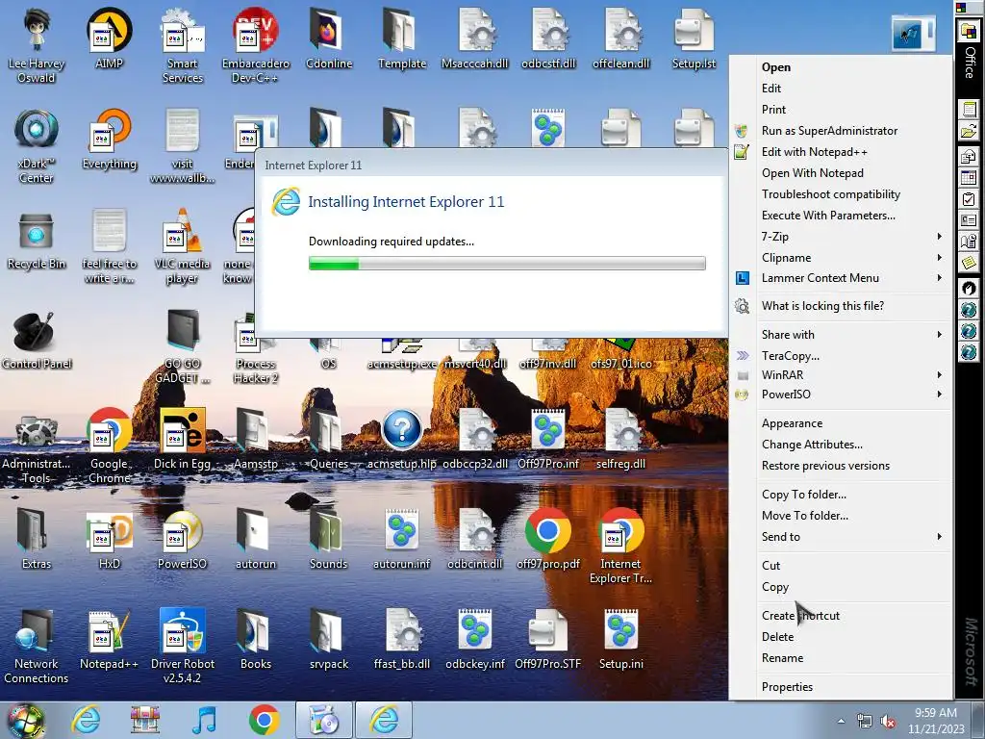
Task: Select Driver Robot v2.5.4.2 icon
Action: [182, 646]
